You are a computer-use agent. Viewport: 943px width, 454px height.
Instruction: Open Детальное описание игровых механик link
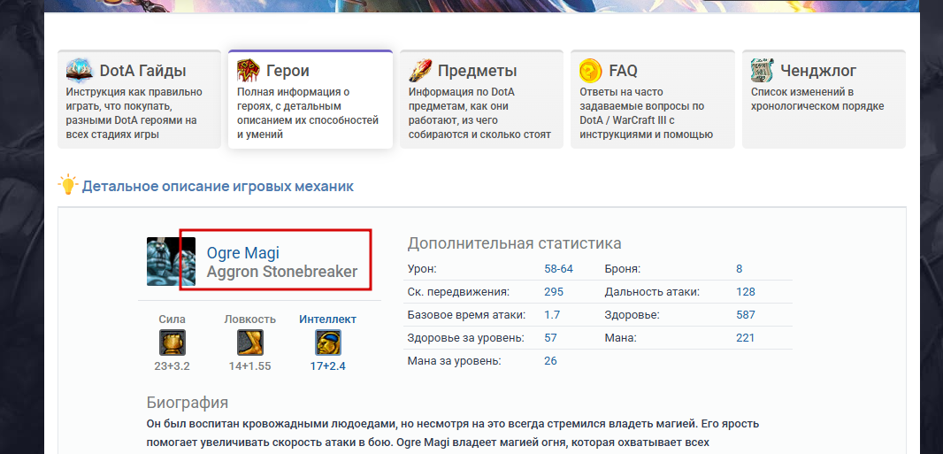pos(218,187)
